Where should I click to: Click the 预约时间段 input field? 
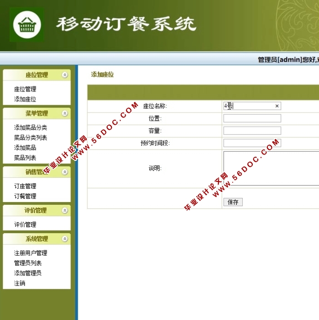pos(252,143)
